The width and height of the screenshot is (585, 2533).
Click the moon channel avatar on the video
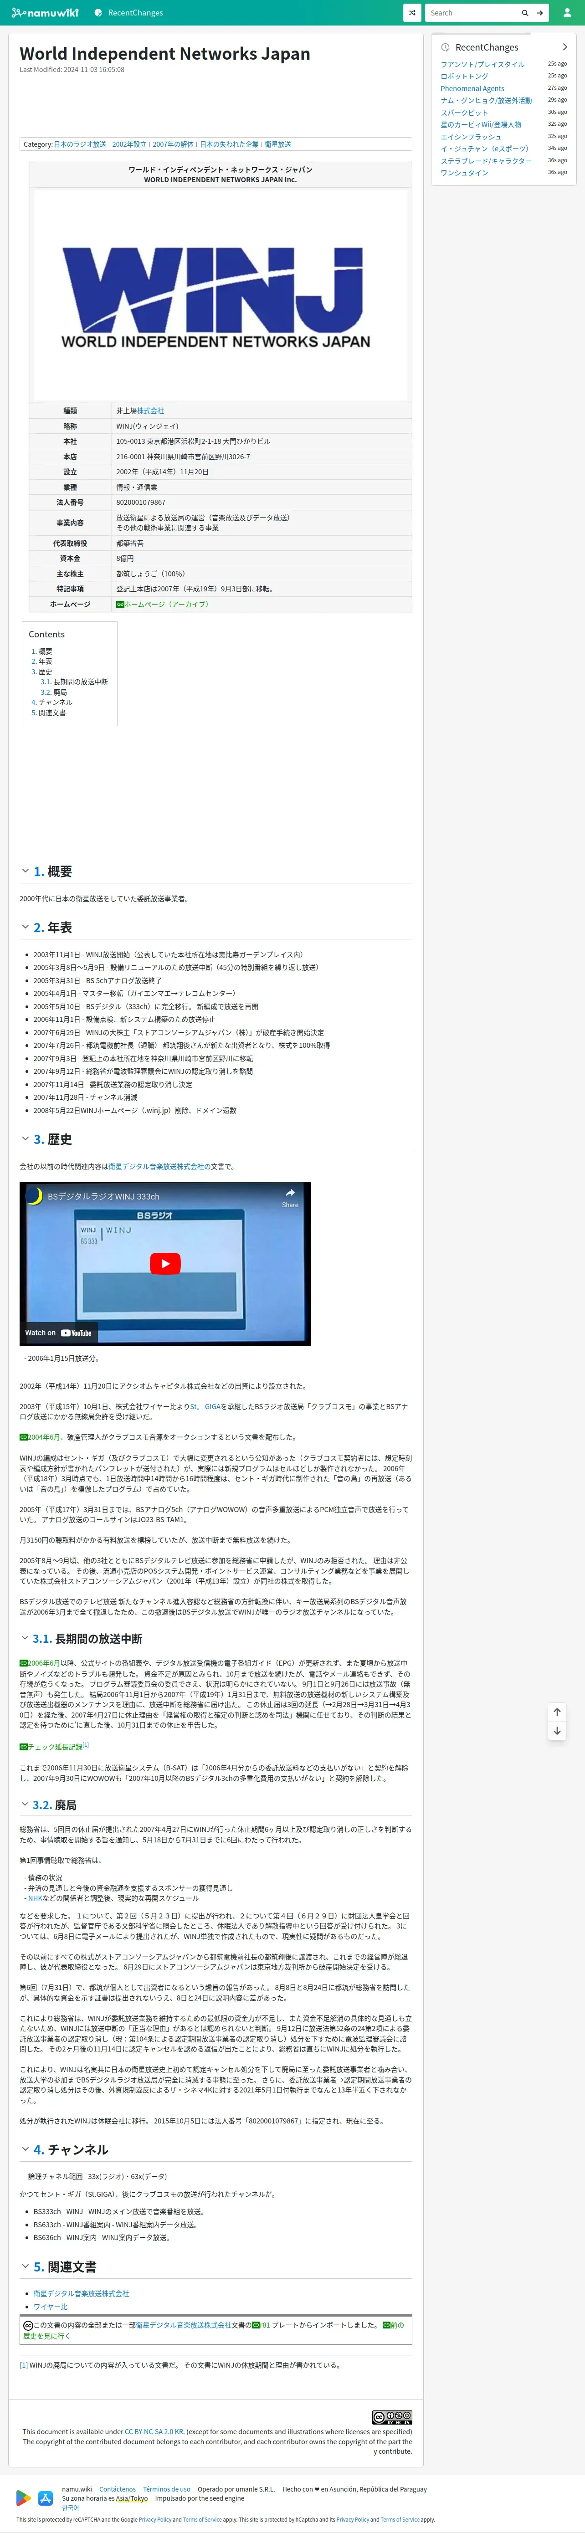click(x=35, y=1197)
